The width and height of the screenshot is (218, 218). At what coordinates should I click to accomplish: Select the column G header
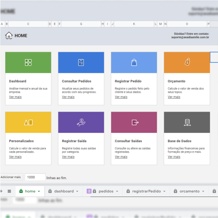[81, 24]
